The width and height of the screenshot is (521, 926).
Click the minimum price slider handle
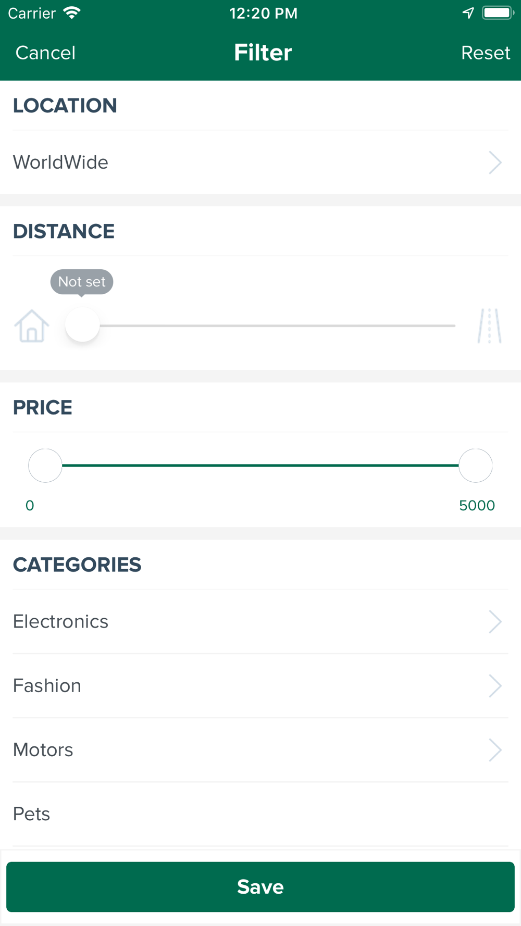point(45,466)
